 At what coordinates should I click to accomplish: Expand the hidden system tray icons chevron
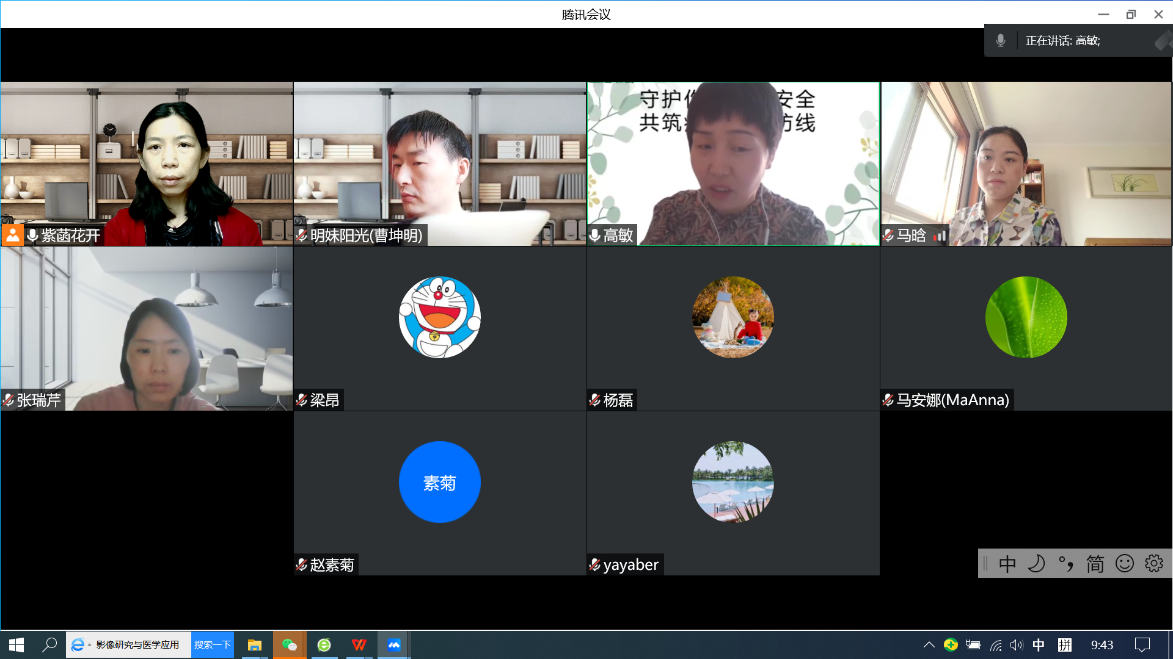[929, 645]
